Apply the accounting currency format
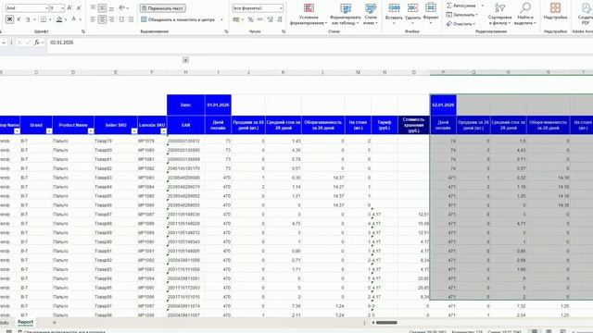 click(236, 19)
